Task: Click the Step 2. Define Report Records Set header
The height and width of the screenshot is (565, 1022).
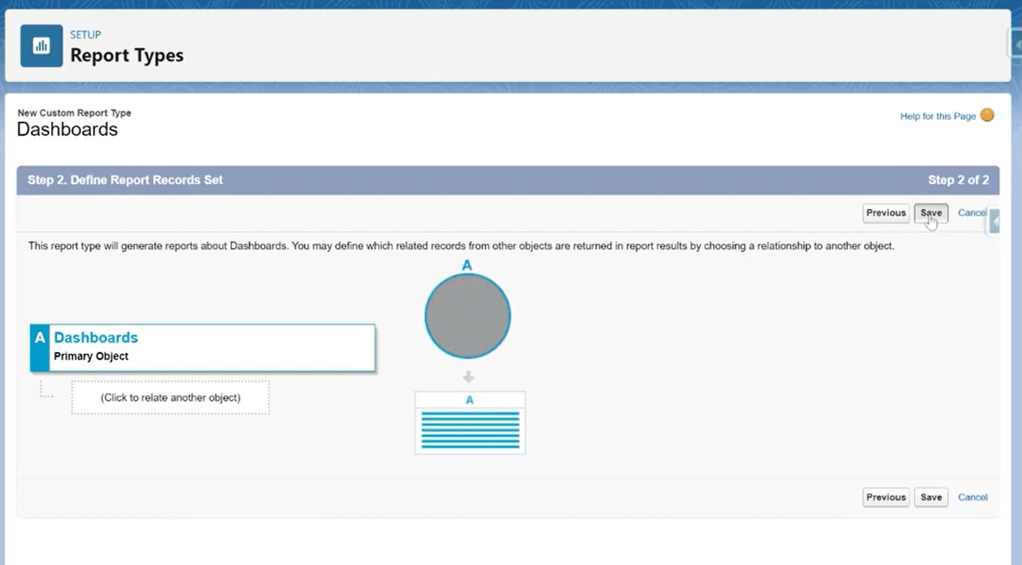Action: pos(125,180)
